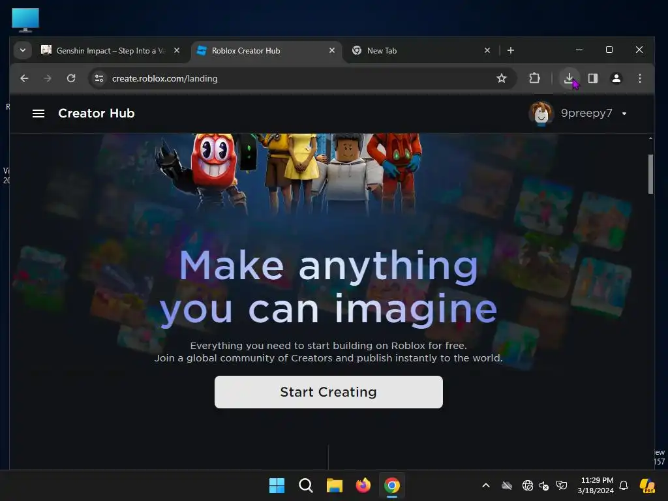Click the Creator Hub title link

[x=97, y=114]
